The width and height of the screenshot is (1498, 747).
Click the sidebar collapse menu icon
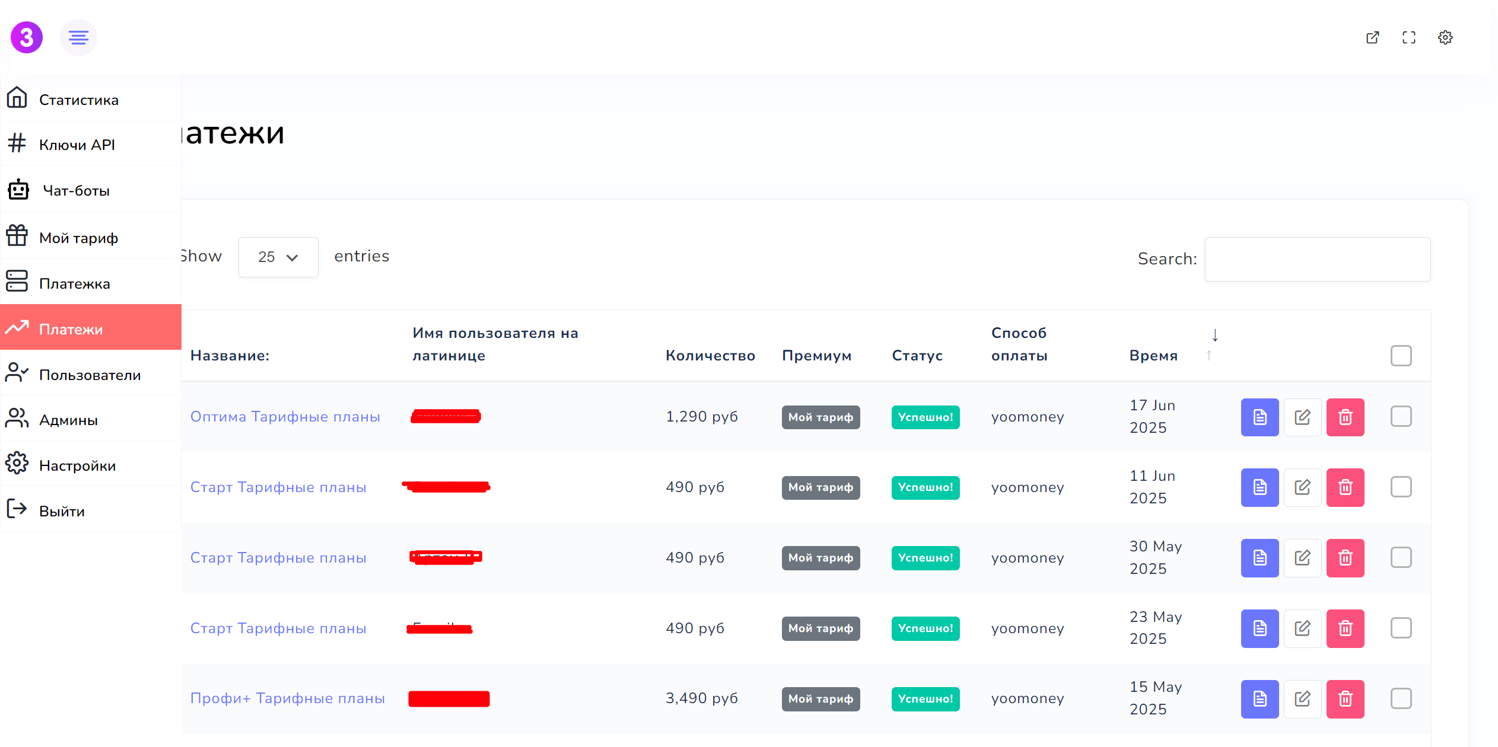click(x=78, y=38)
